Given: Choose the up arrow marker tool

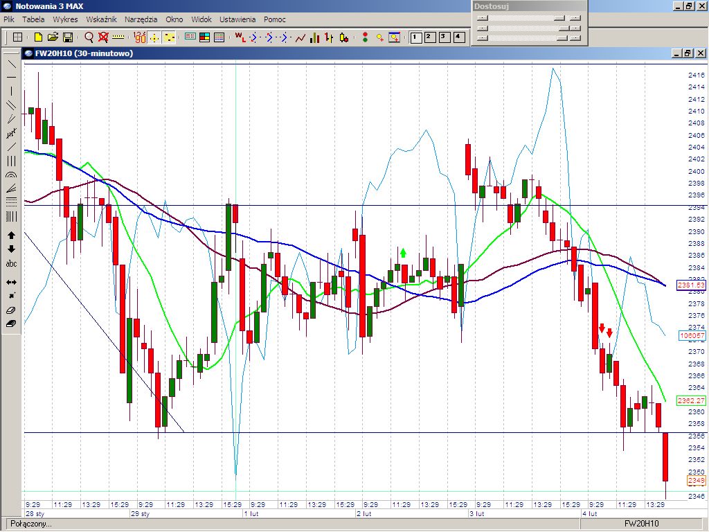Looking at the screenshot, I should point(11,236).
